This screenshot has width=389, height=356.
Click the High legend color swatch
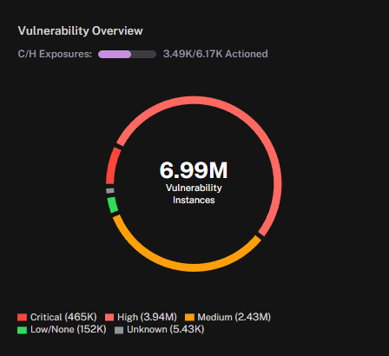pos(109,317)
